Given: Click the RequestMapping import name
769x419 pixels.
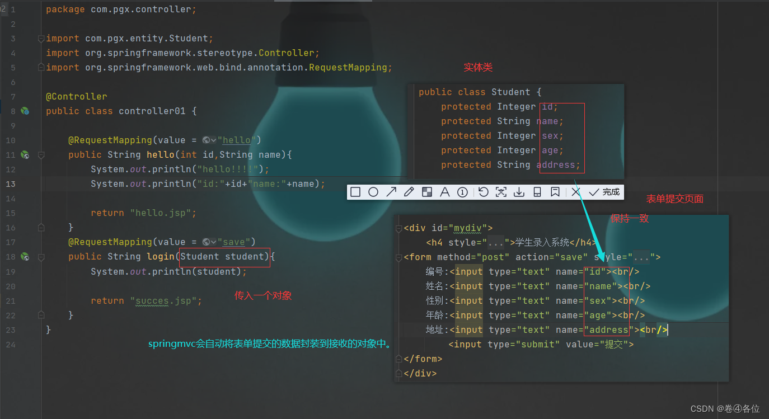Looking at the screenshot, I should 348,68.
